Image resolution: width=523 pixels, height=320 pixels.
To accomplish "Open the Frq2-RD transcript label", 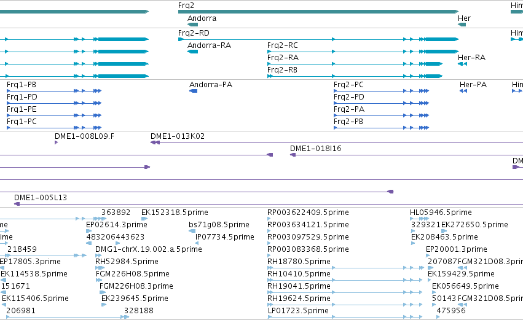I will click(x=194, y=33).
